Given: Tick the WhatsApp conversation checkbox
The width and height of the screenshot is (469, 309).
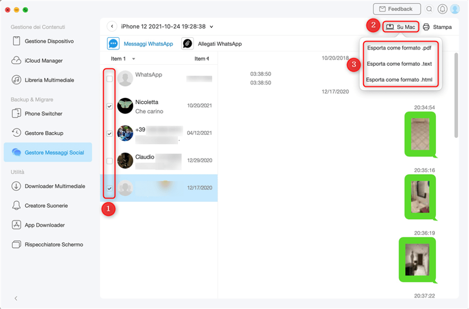Looking at the screenshot, I should (x=109, y=79).
